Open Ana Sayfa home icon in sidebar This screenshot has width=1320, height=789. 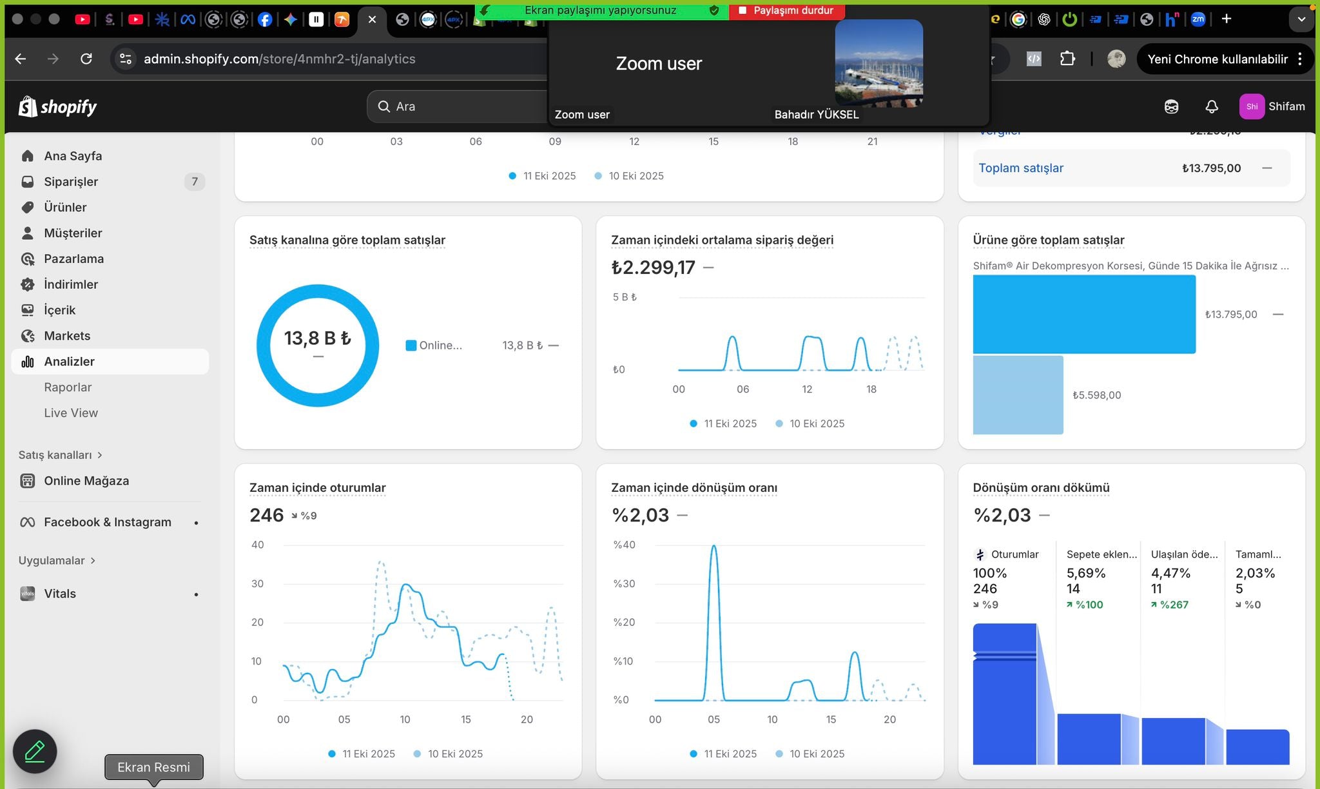click(27, 156)
